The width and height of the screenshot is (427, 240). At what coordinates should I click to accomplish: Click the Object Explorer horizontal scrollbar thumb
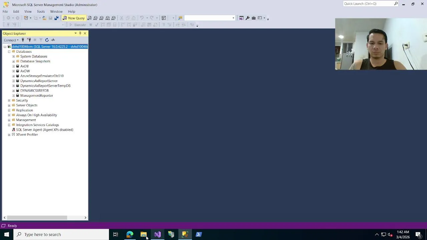(x=37, y=218)
